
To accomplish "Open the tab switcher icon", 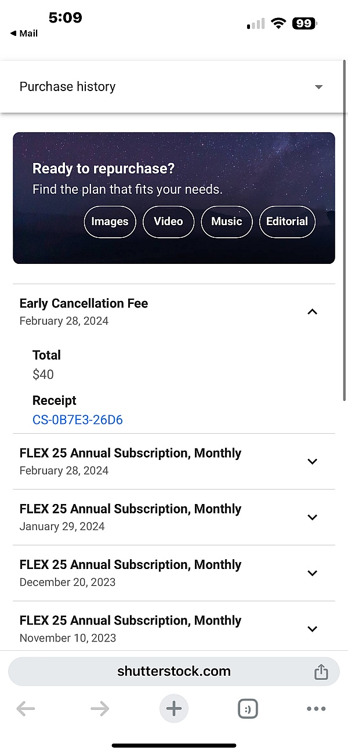I will click(248, 708).
